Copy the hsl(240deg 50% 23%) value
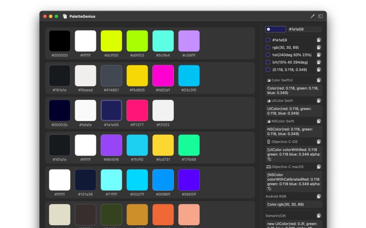The width and height of the screenshot is (366, 228). point(318,55)
